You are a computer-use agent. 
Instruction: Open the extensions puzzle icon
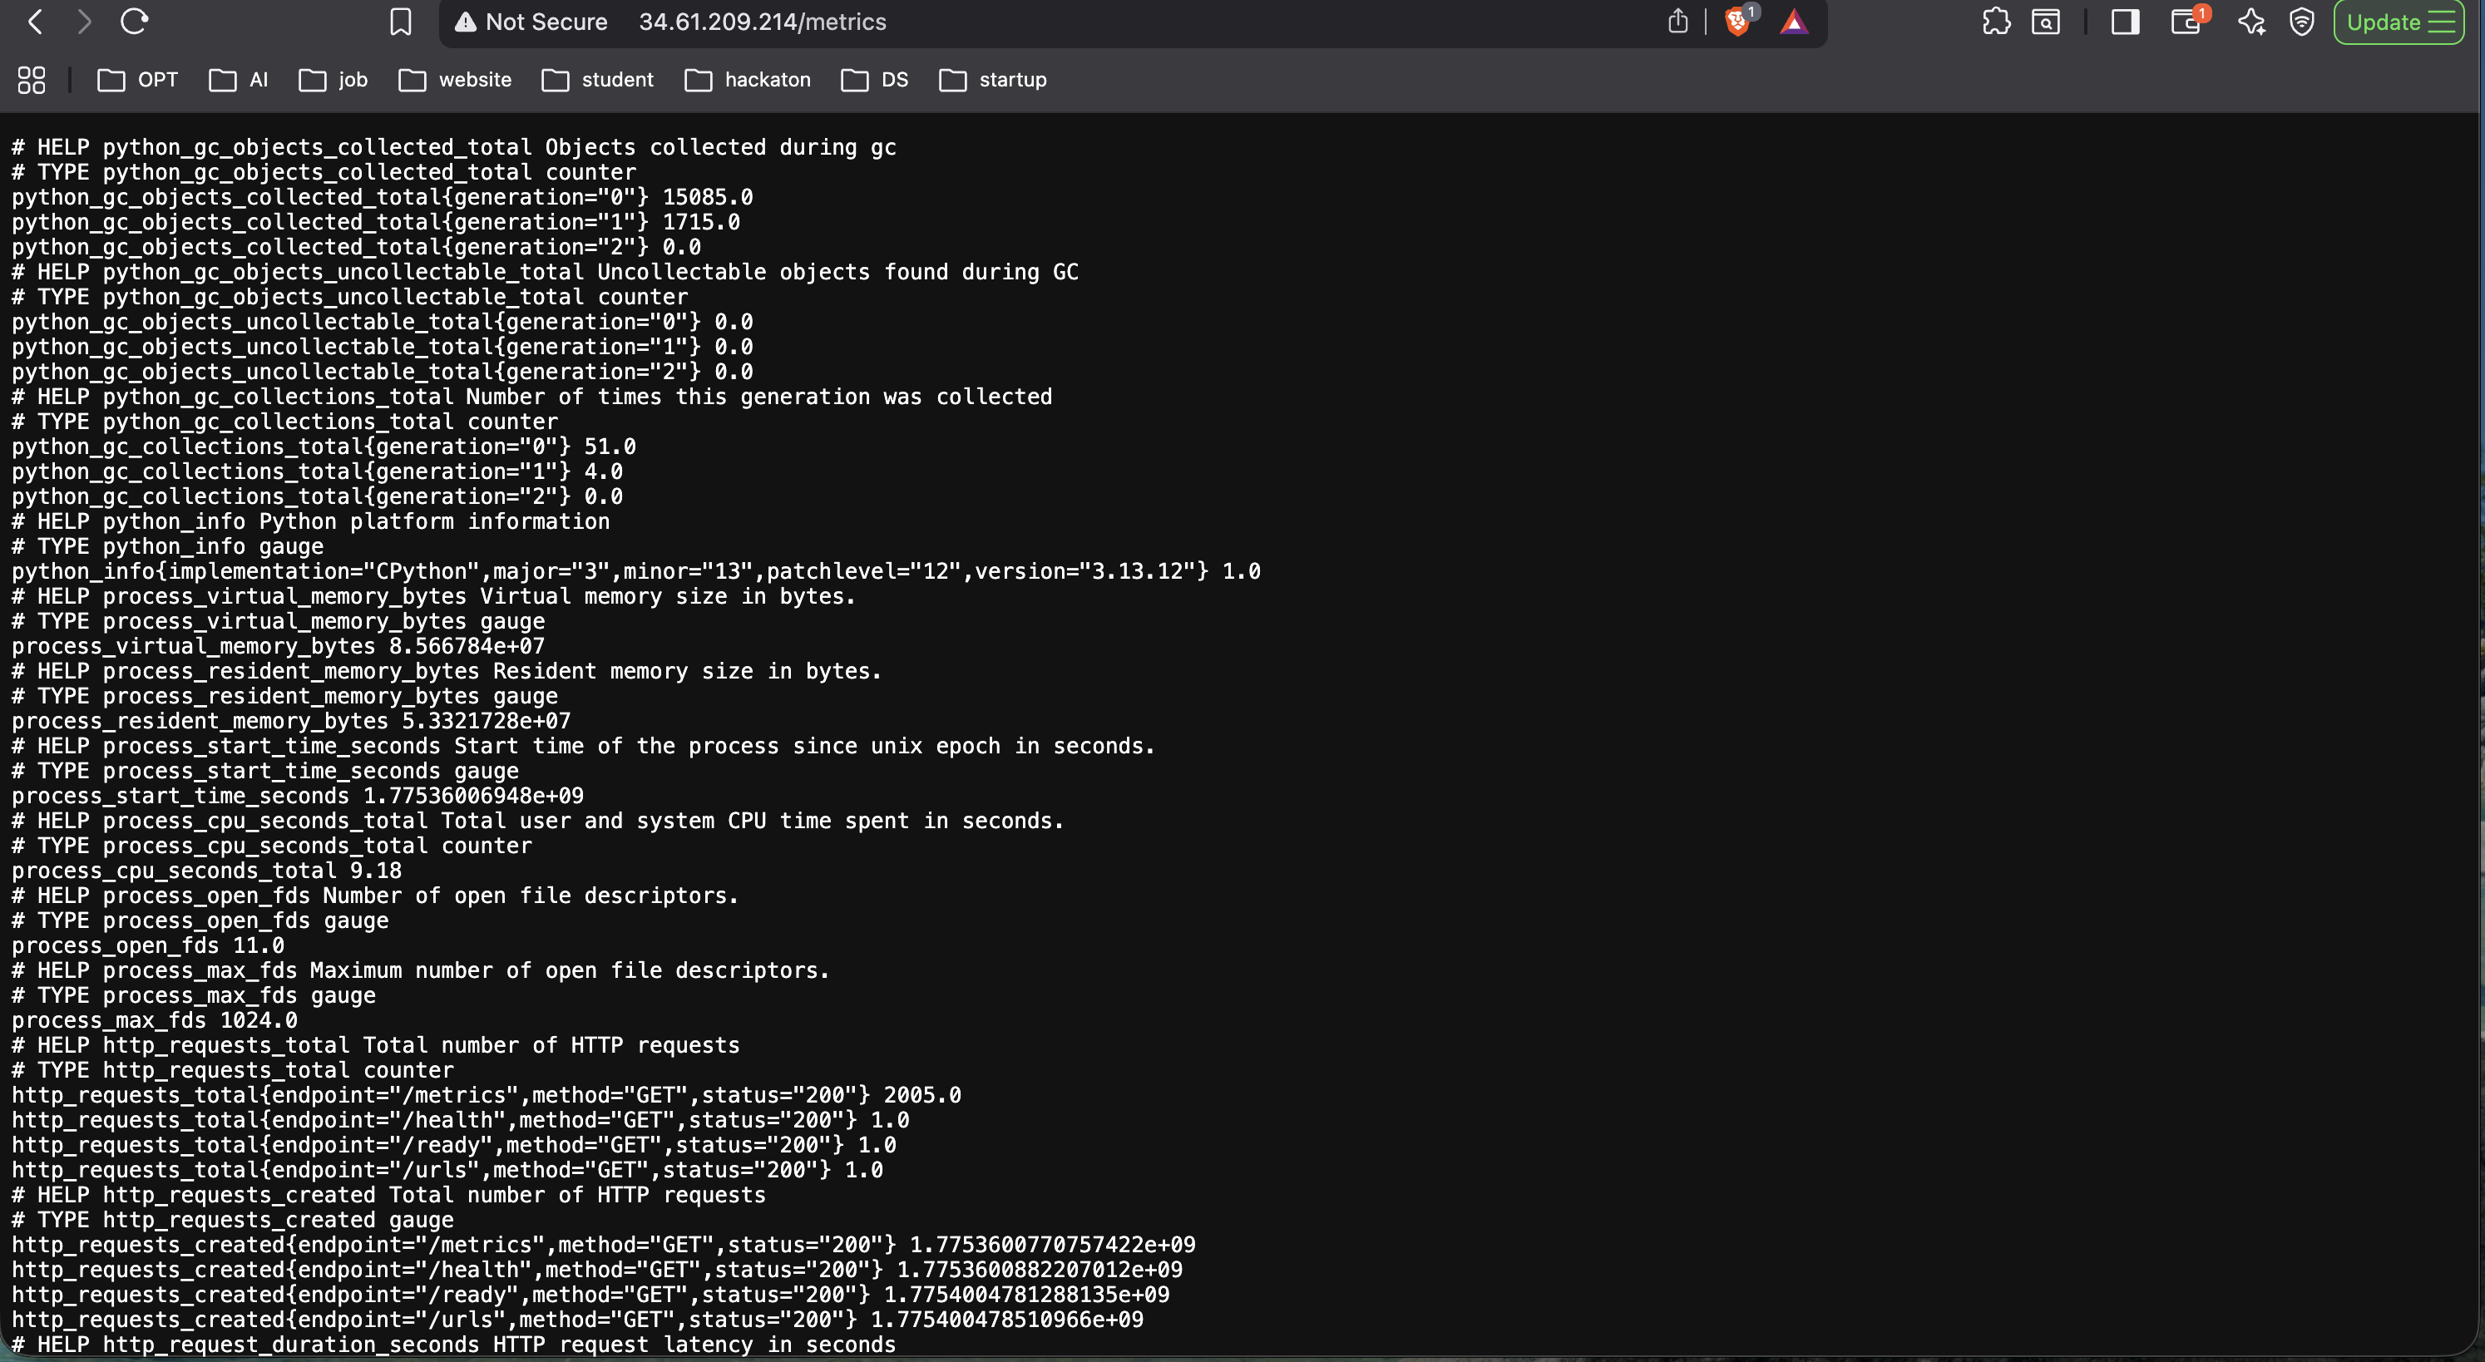coord(1996,22)
